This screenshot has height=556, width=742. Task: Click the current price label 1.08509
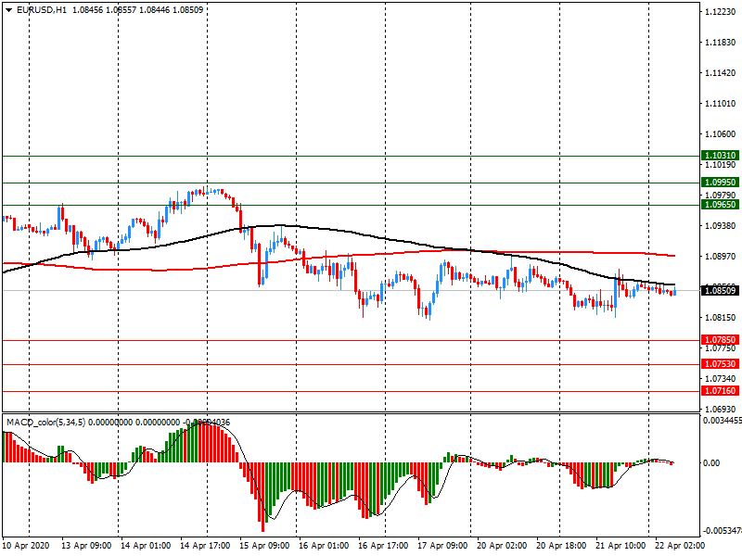721,291
